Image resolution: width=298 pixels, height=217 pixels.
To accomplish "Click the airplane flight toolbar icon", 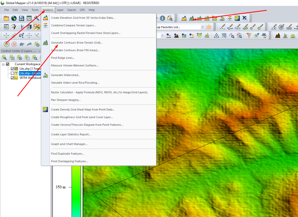I will 245,18.
